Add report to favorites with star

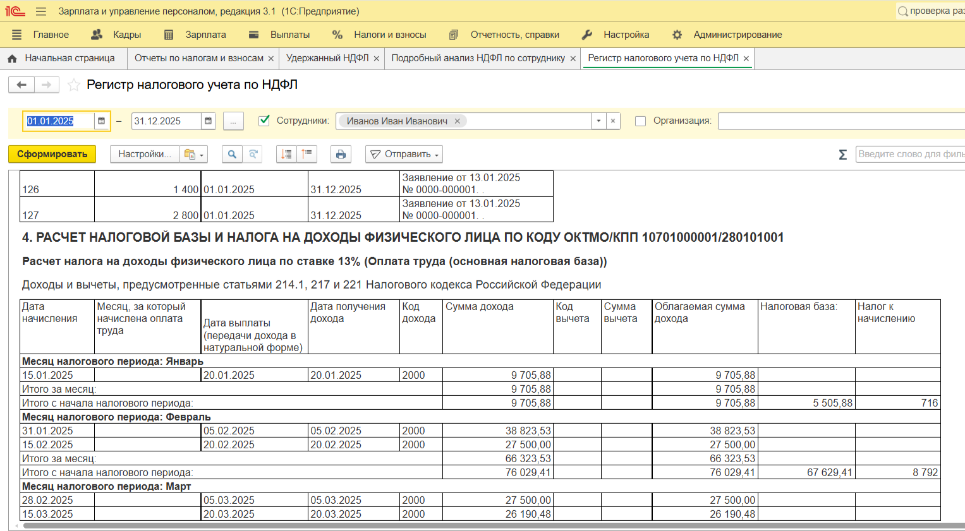pyautogui.click(x=74, y=85)
